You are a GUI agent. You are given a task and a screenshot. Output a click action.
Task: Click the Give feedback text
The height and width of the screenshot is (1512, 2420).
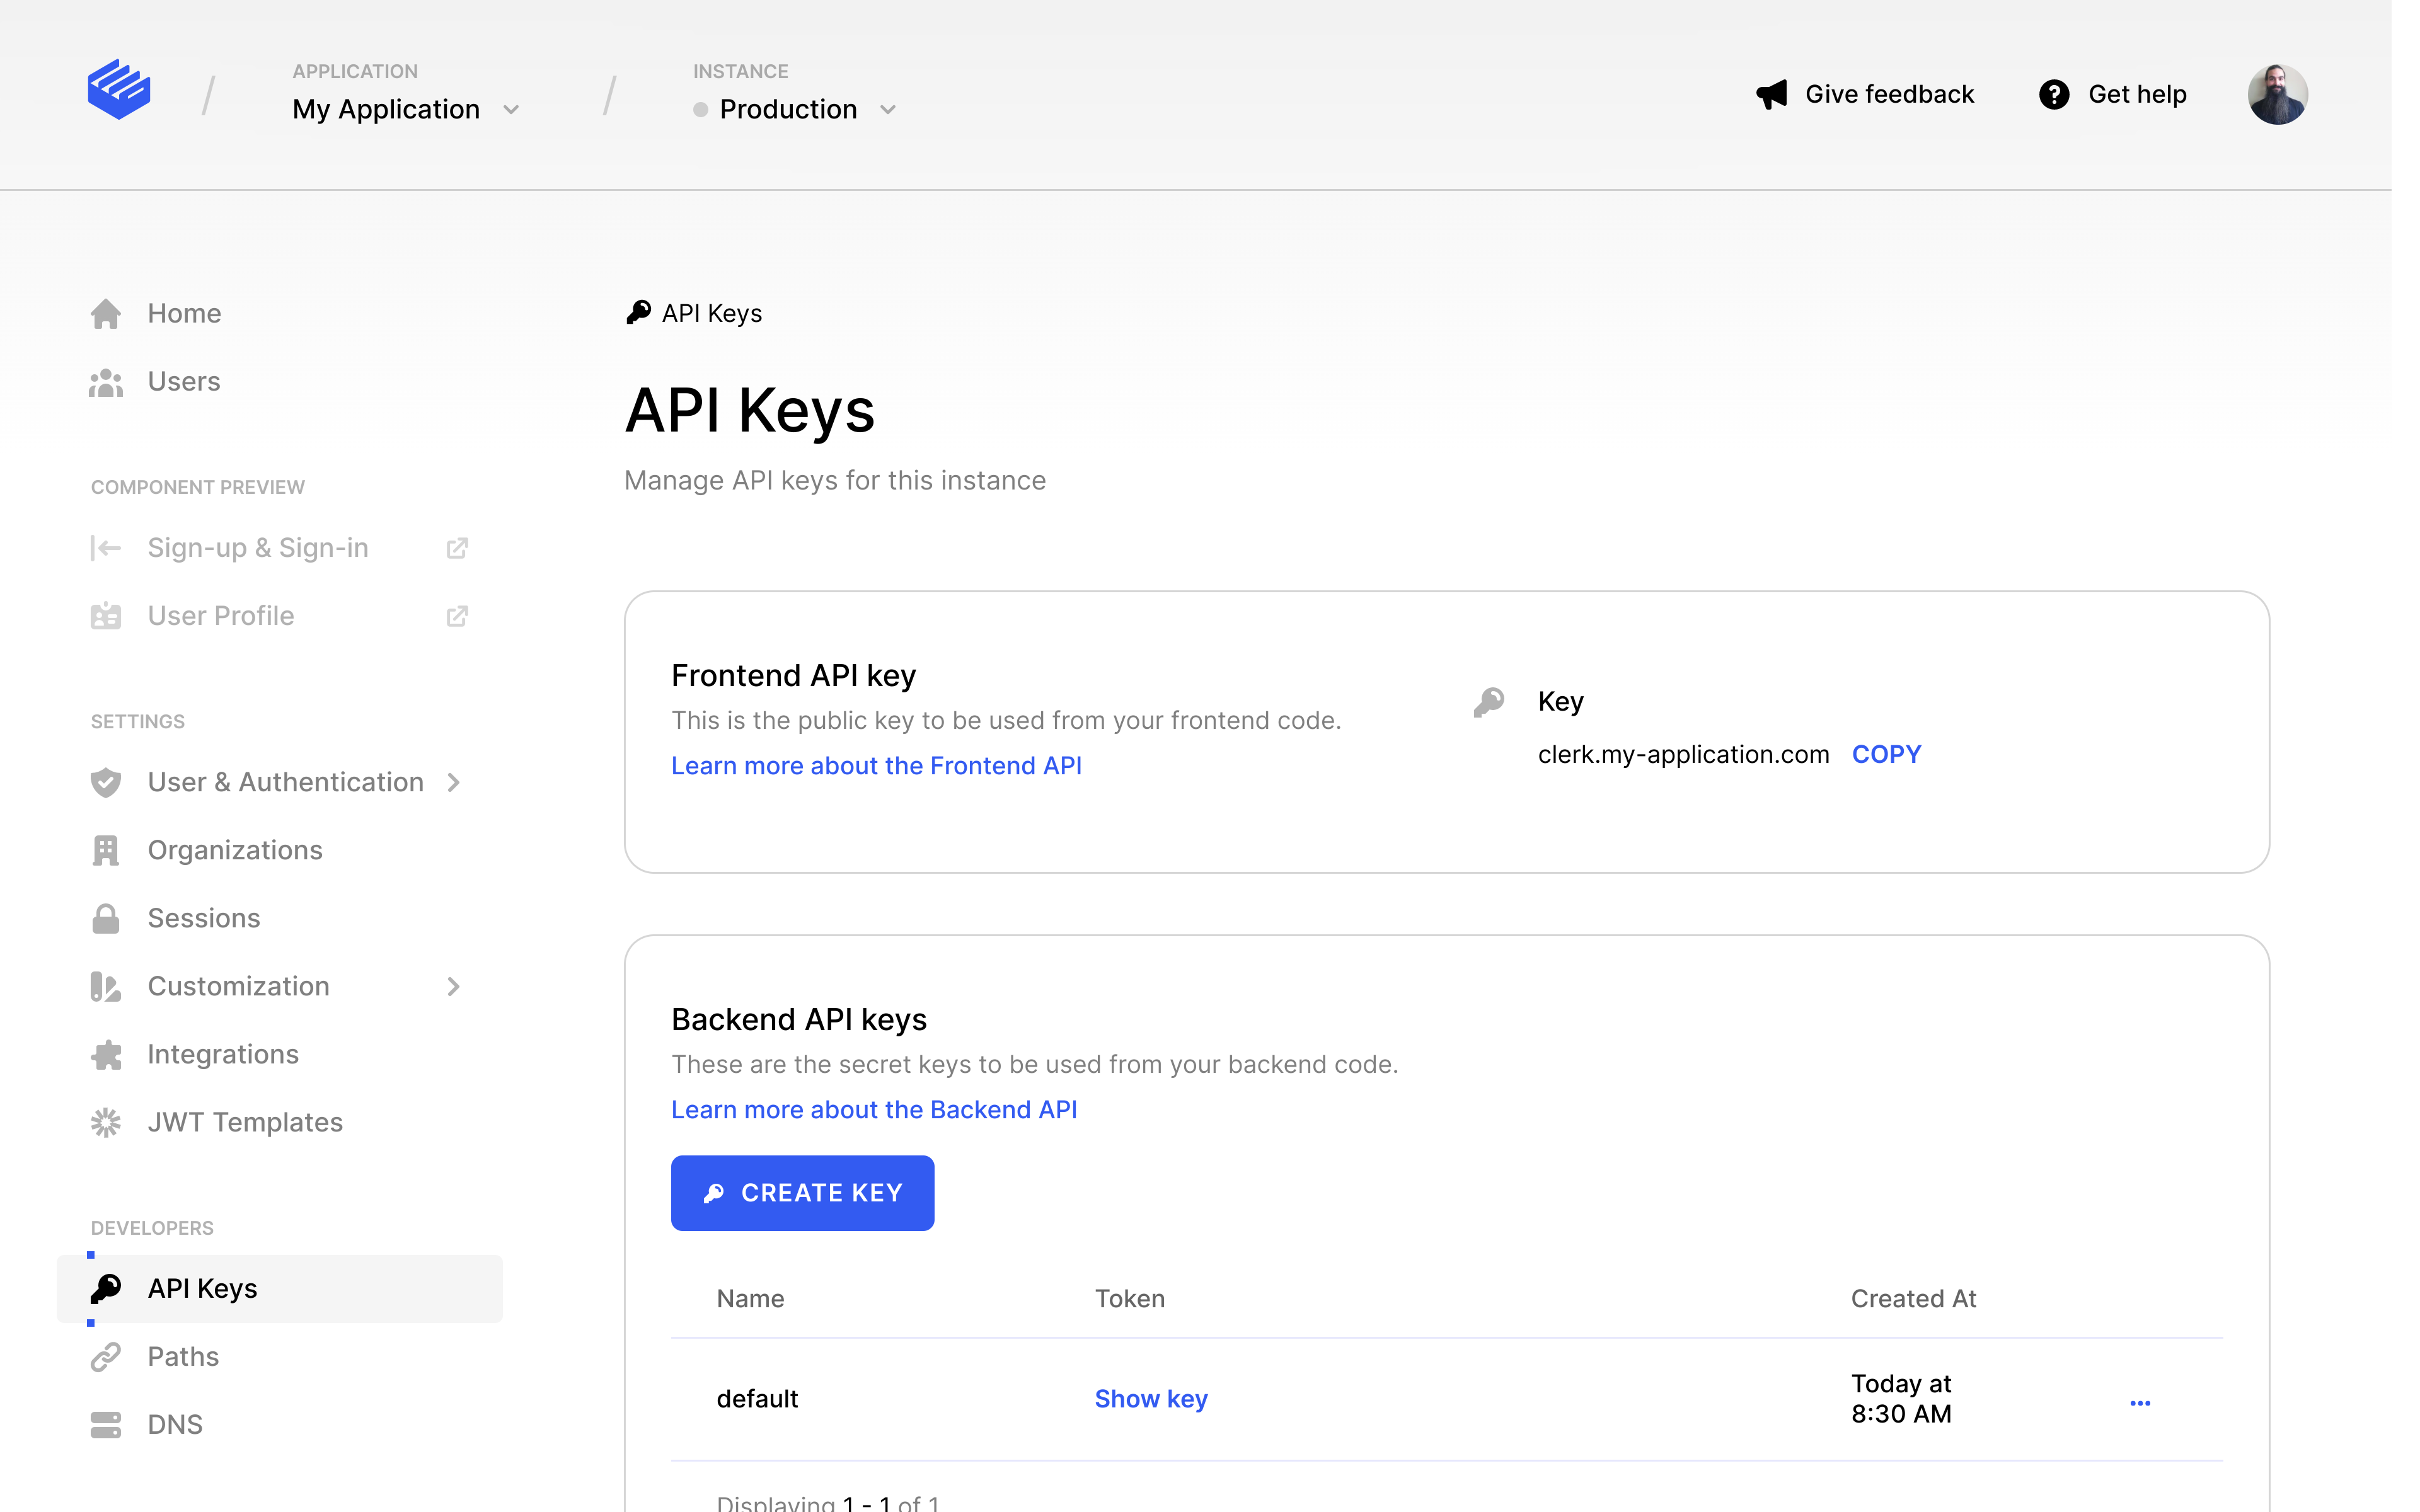pos(1889,94)
